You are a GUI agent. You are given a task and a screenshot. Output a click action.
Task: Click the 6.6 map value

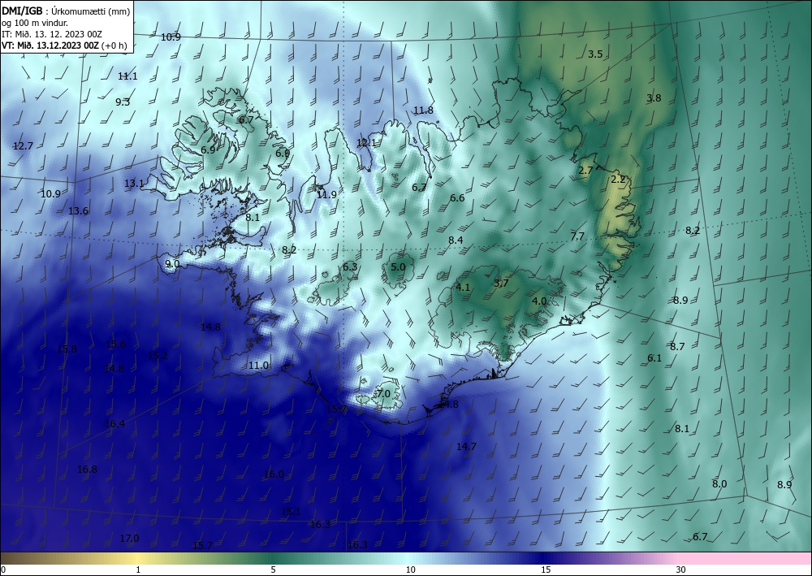click(x=457, y=198)
